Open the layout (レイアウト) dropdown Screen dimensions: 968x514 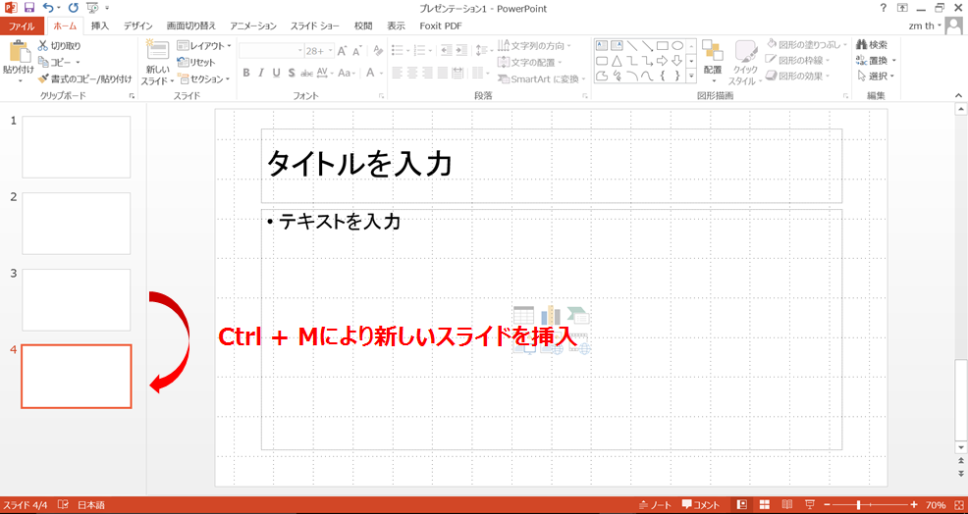204,46
